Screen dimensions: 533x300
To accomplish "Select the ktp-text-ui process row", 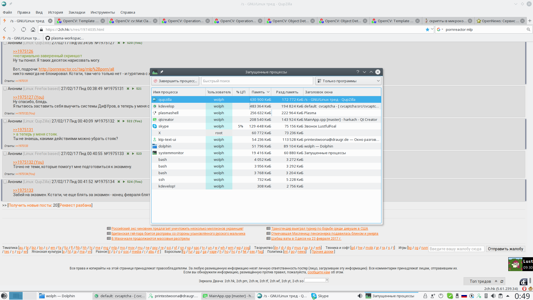I will [266, 139].
